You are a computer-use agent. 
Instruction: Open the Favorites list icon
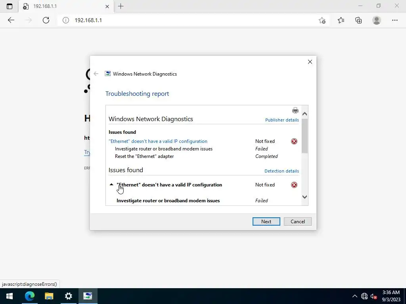[341, 20]
